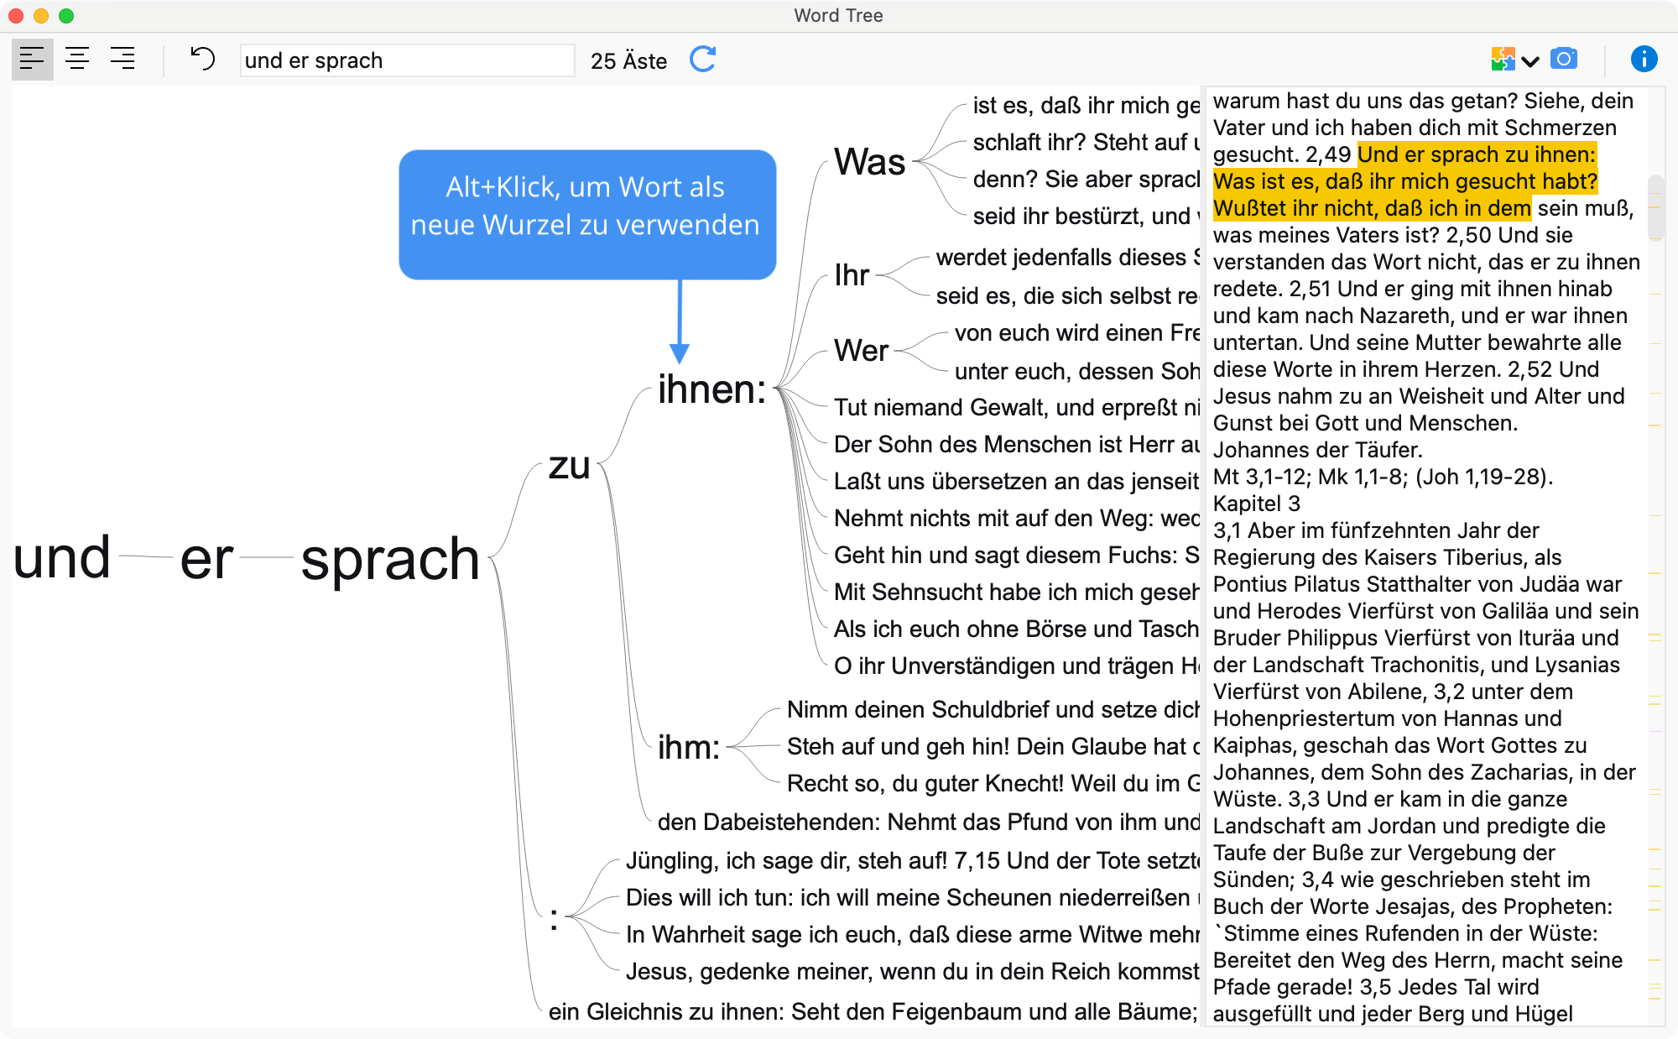Screen dimensions: 1678x1039
Task: Open the dropdown arrow beside puzzle icon
Action: pos(1530,61)
